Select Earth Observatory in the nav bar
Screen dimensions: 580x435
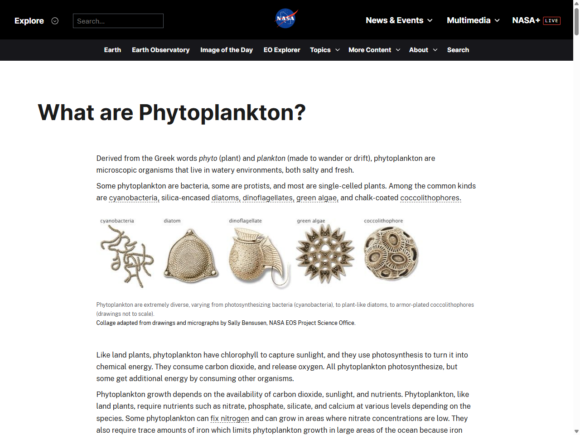tap(160, 50)
